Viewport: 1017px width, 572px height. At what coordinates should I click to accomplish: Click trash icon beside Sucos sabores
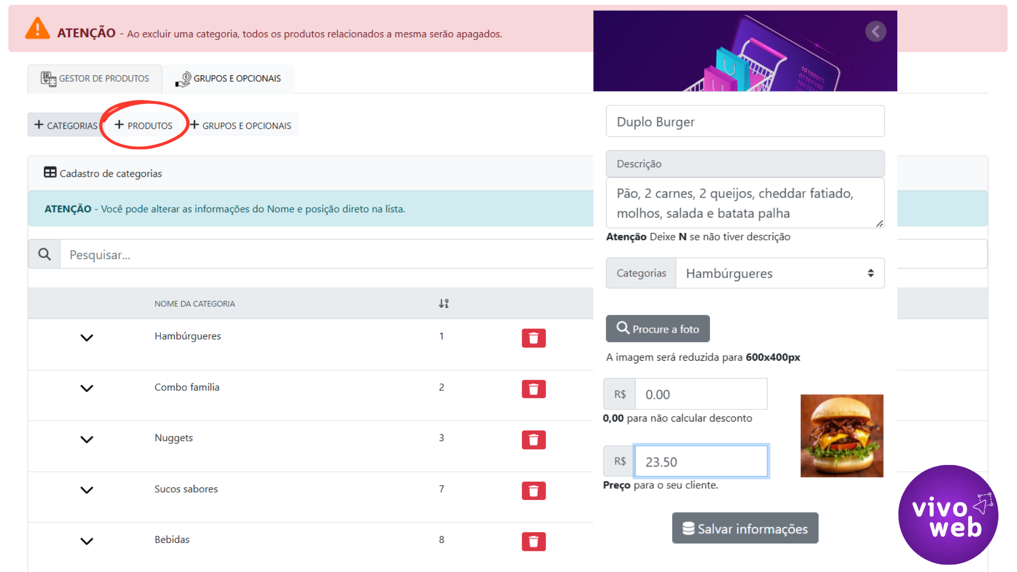point(533,491)
